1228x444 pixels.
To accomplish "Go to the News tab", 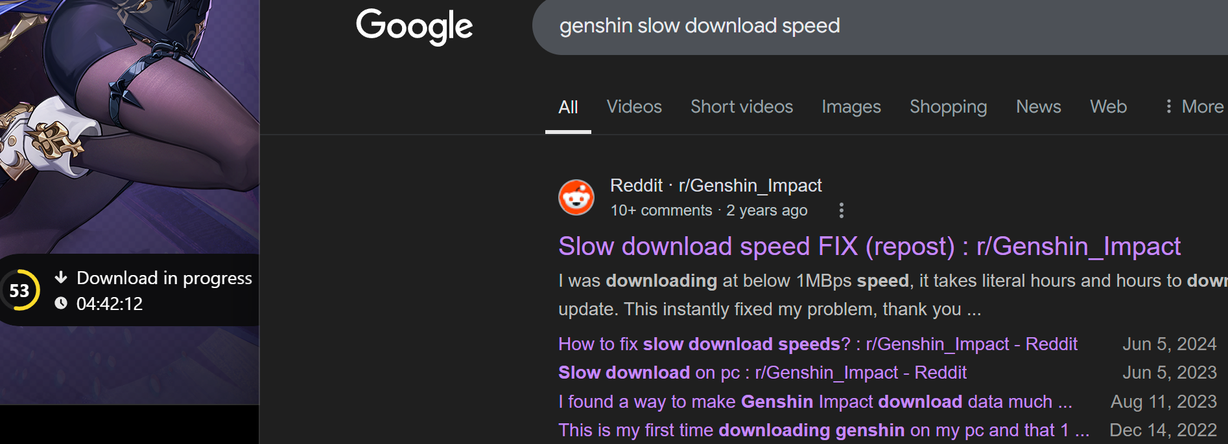I will (x=1039, y=107).
